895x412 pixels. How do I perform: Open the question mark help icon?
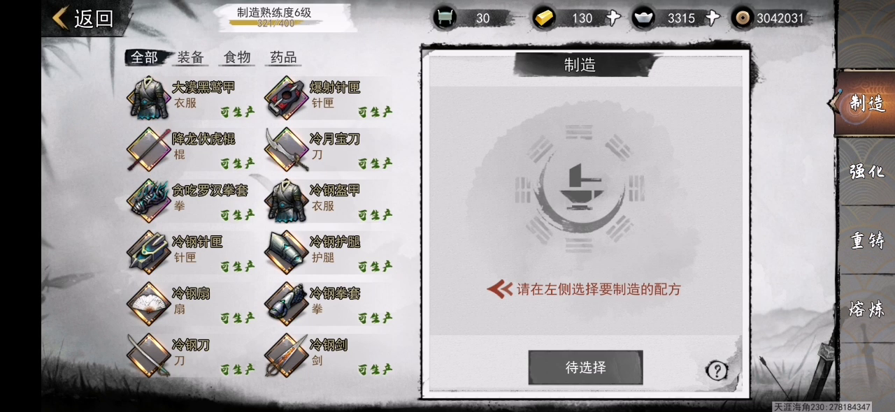click(717, 371)
